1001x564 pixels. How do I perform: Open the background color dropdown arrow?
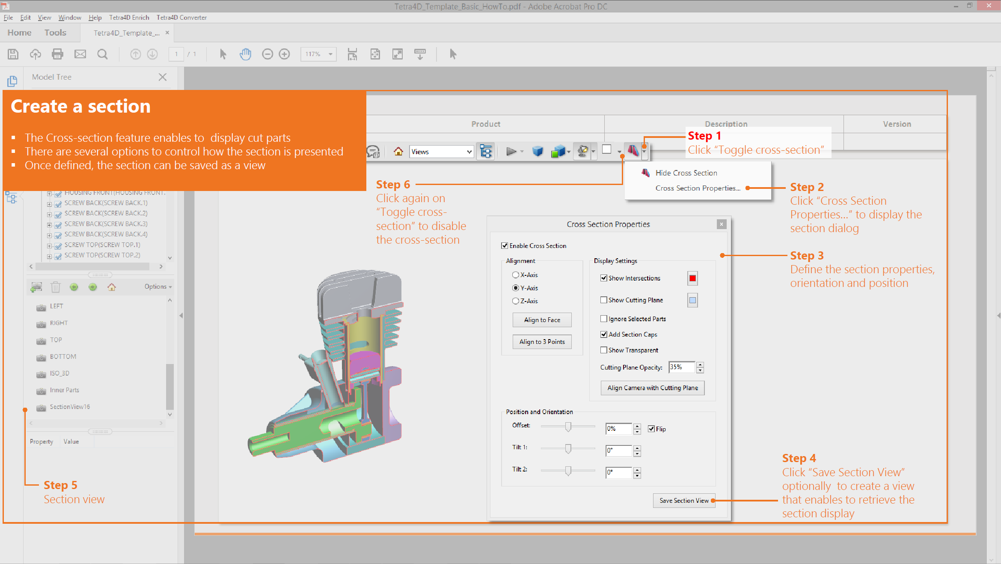pos(619,152)
